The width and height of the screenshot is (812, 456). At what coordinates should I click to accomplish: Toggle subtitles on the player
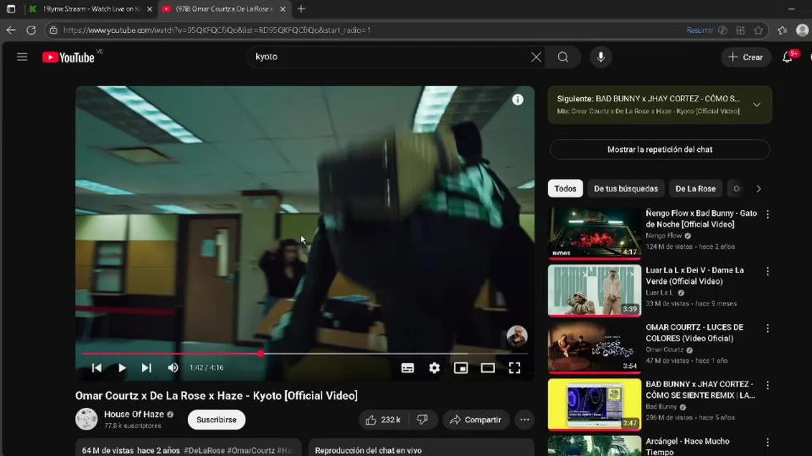(x=408, y=368)
